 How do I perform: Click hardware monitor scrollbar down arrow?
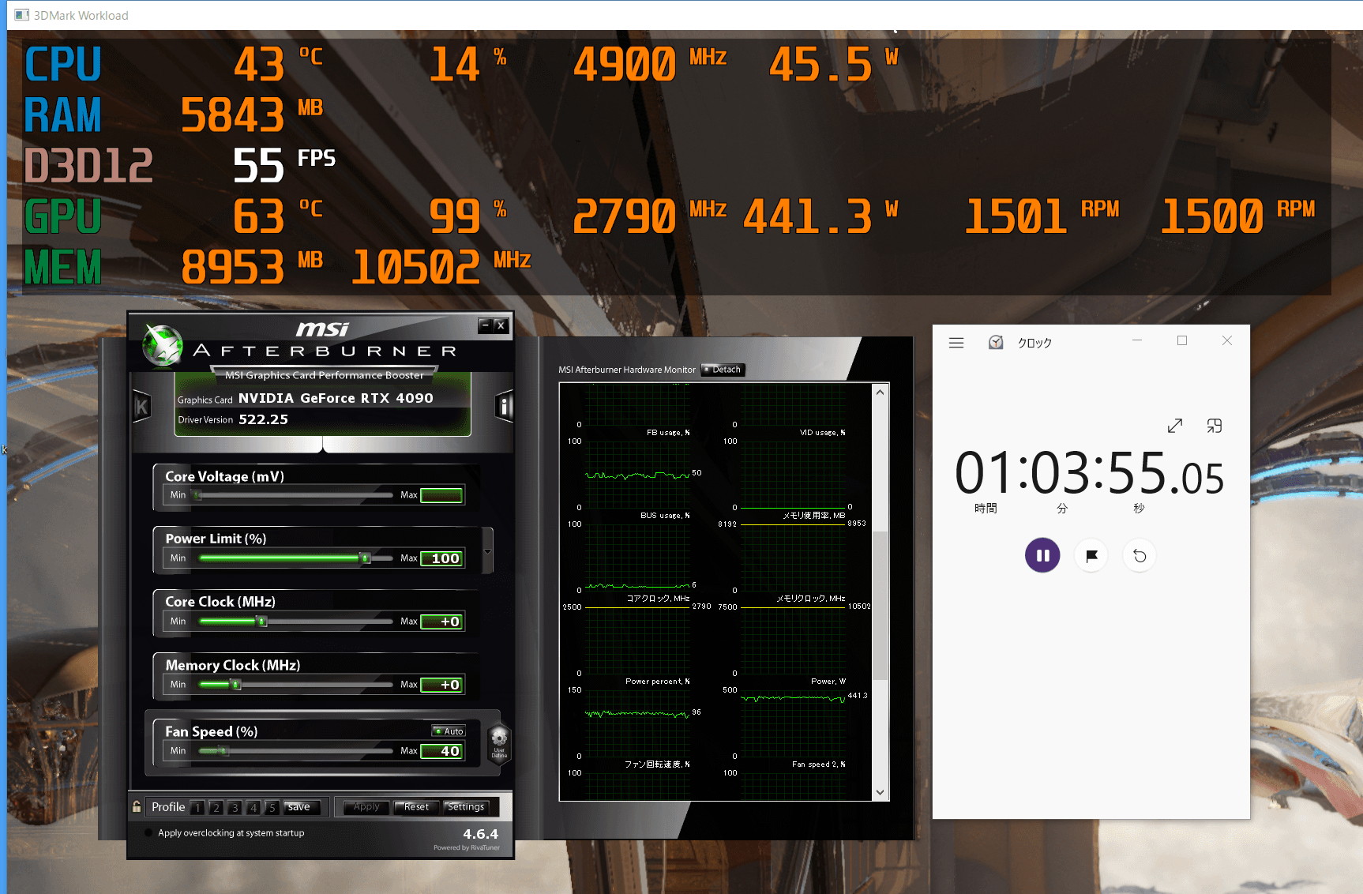pyautogui.click(x=881, y=792)
